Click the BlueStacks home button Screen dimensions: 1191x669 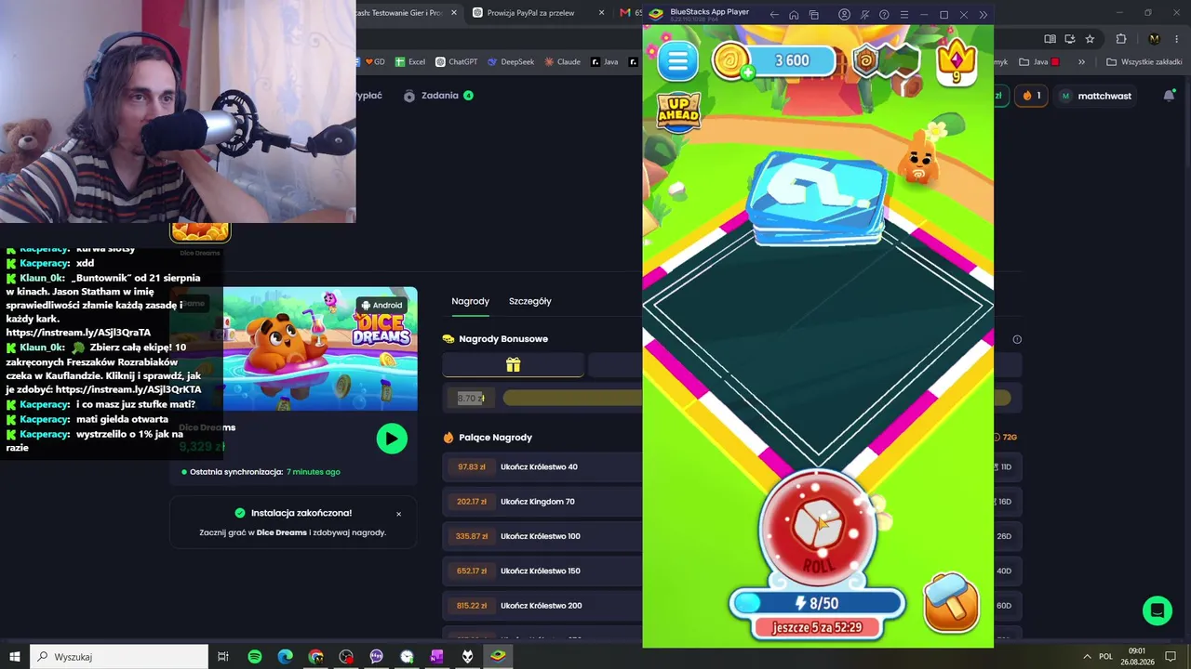794,15
